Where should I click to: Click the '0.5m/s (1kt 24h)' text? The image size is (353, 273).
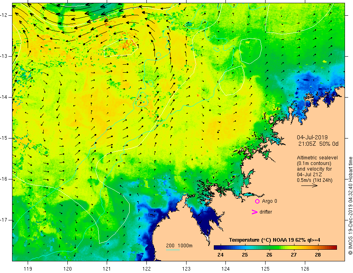[x=314, y=180]
